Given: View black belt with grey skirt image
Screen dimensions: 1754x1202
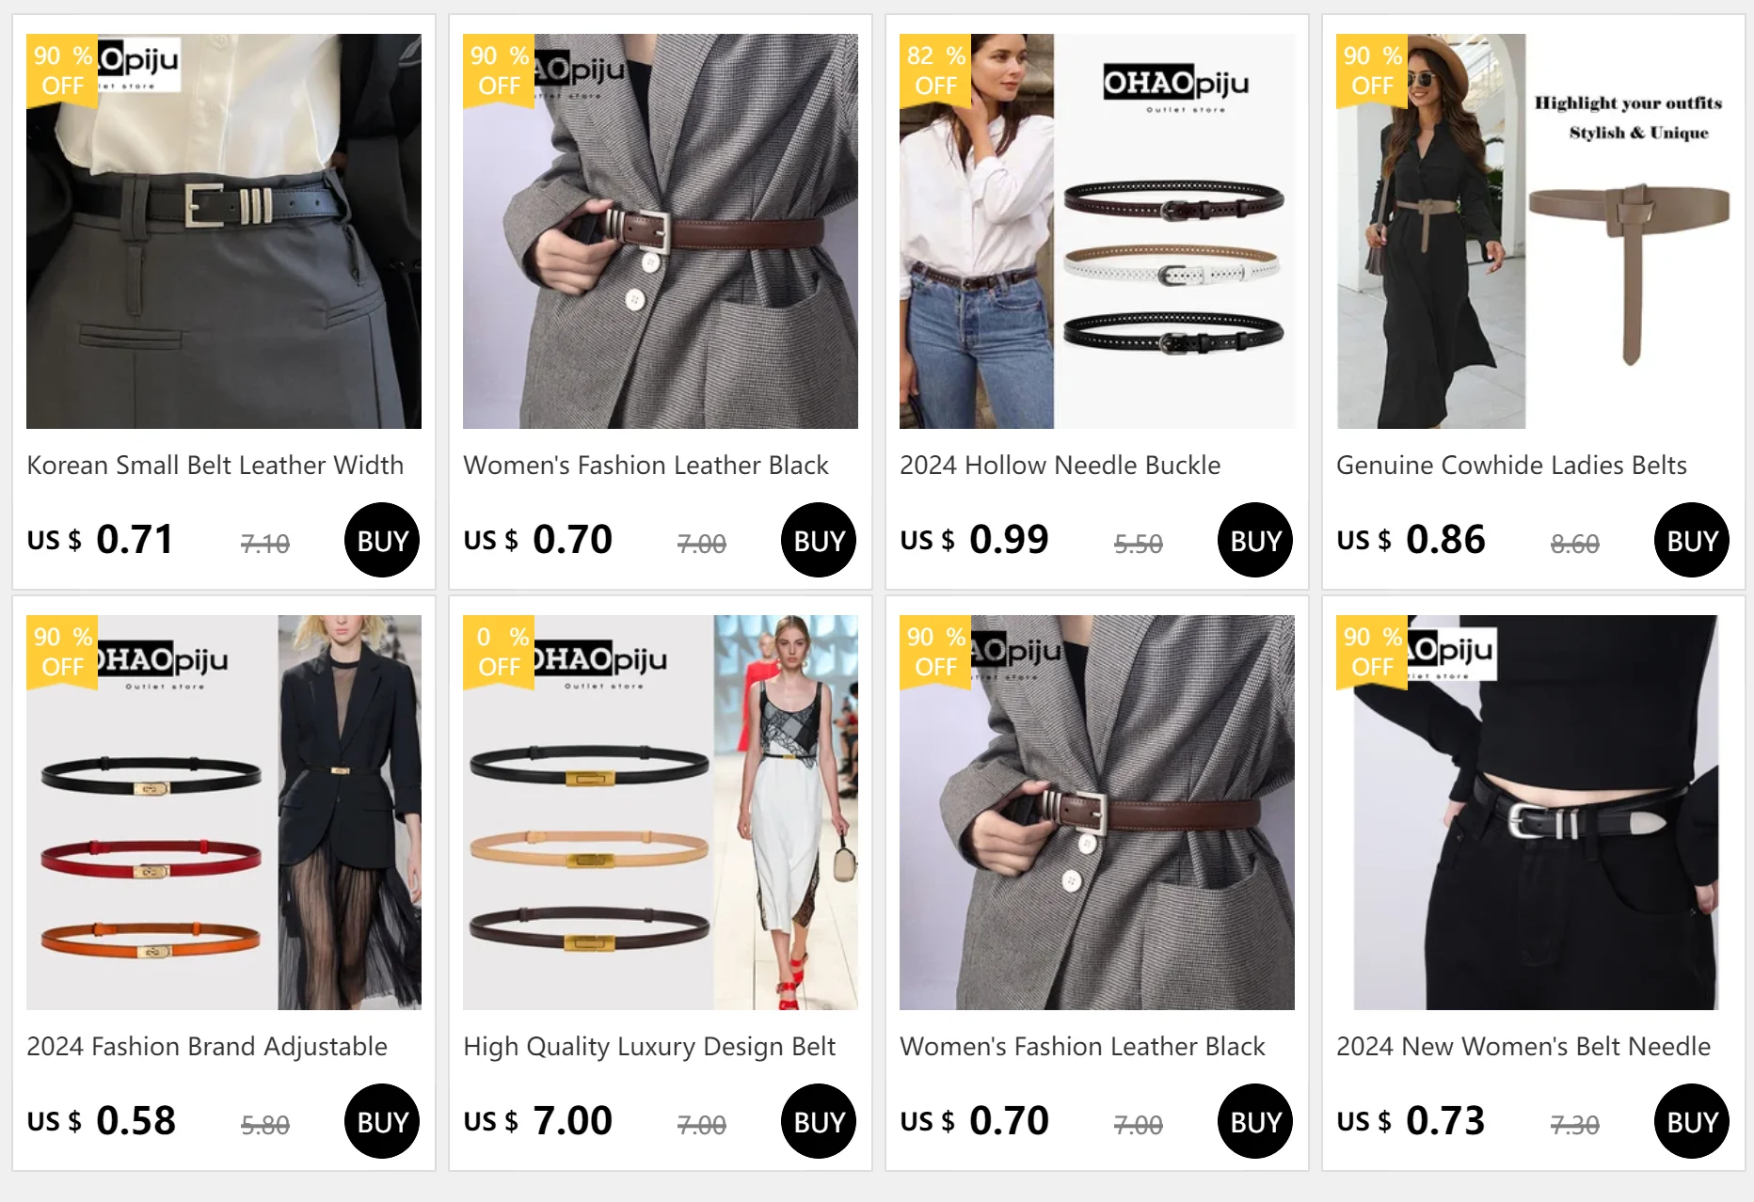Looking at the screenshot, I should (x=224, y=231).
